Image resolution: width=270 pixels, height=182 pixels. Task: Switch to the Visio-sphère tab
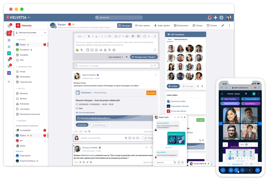click(x=142, y=26)
